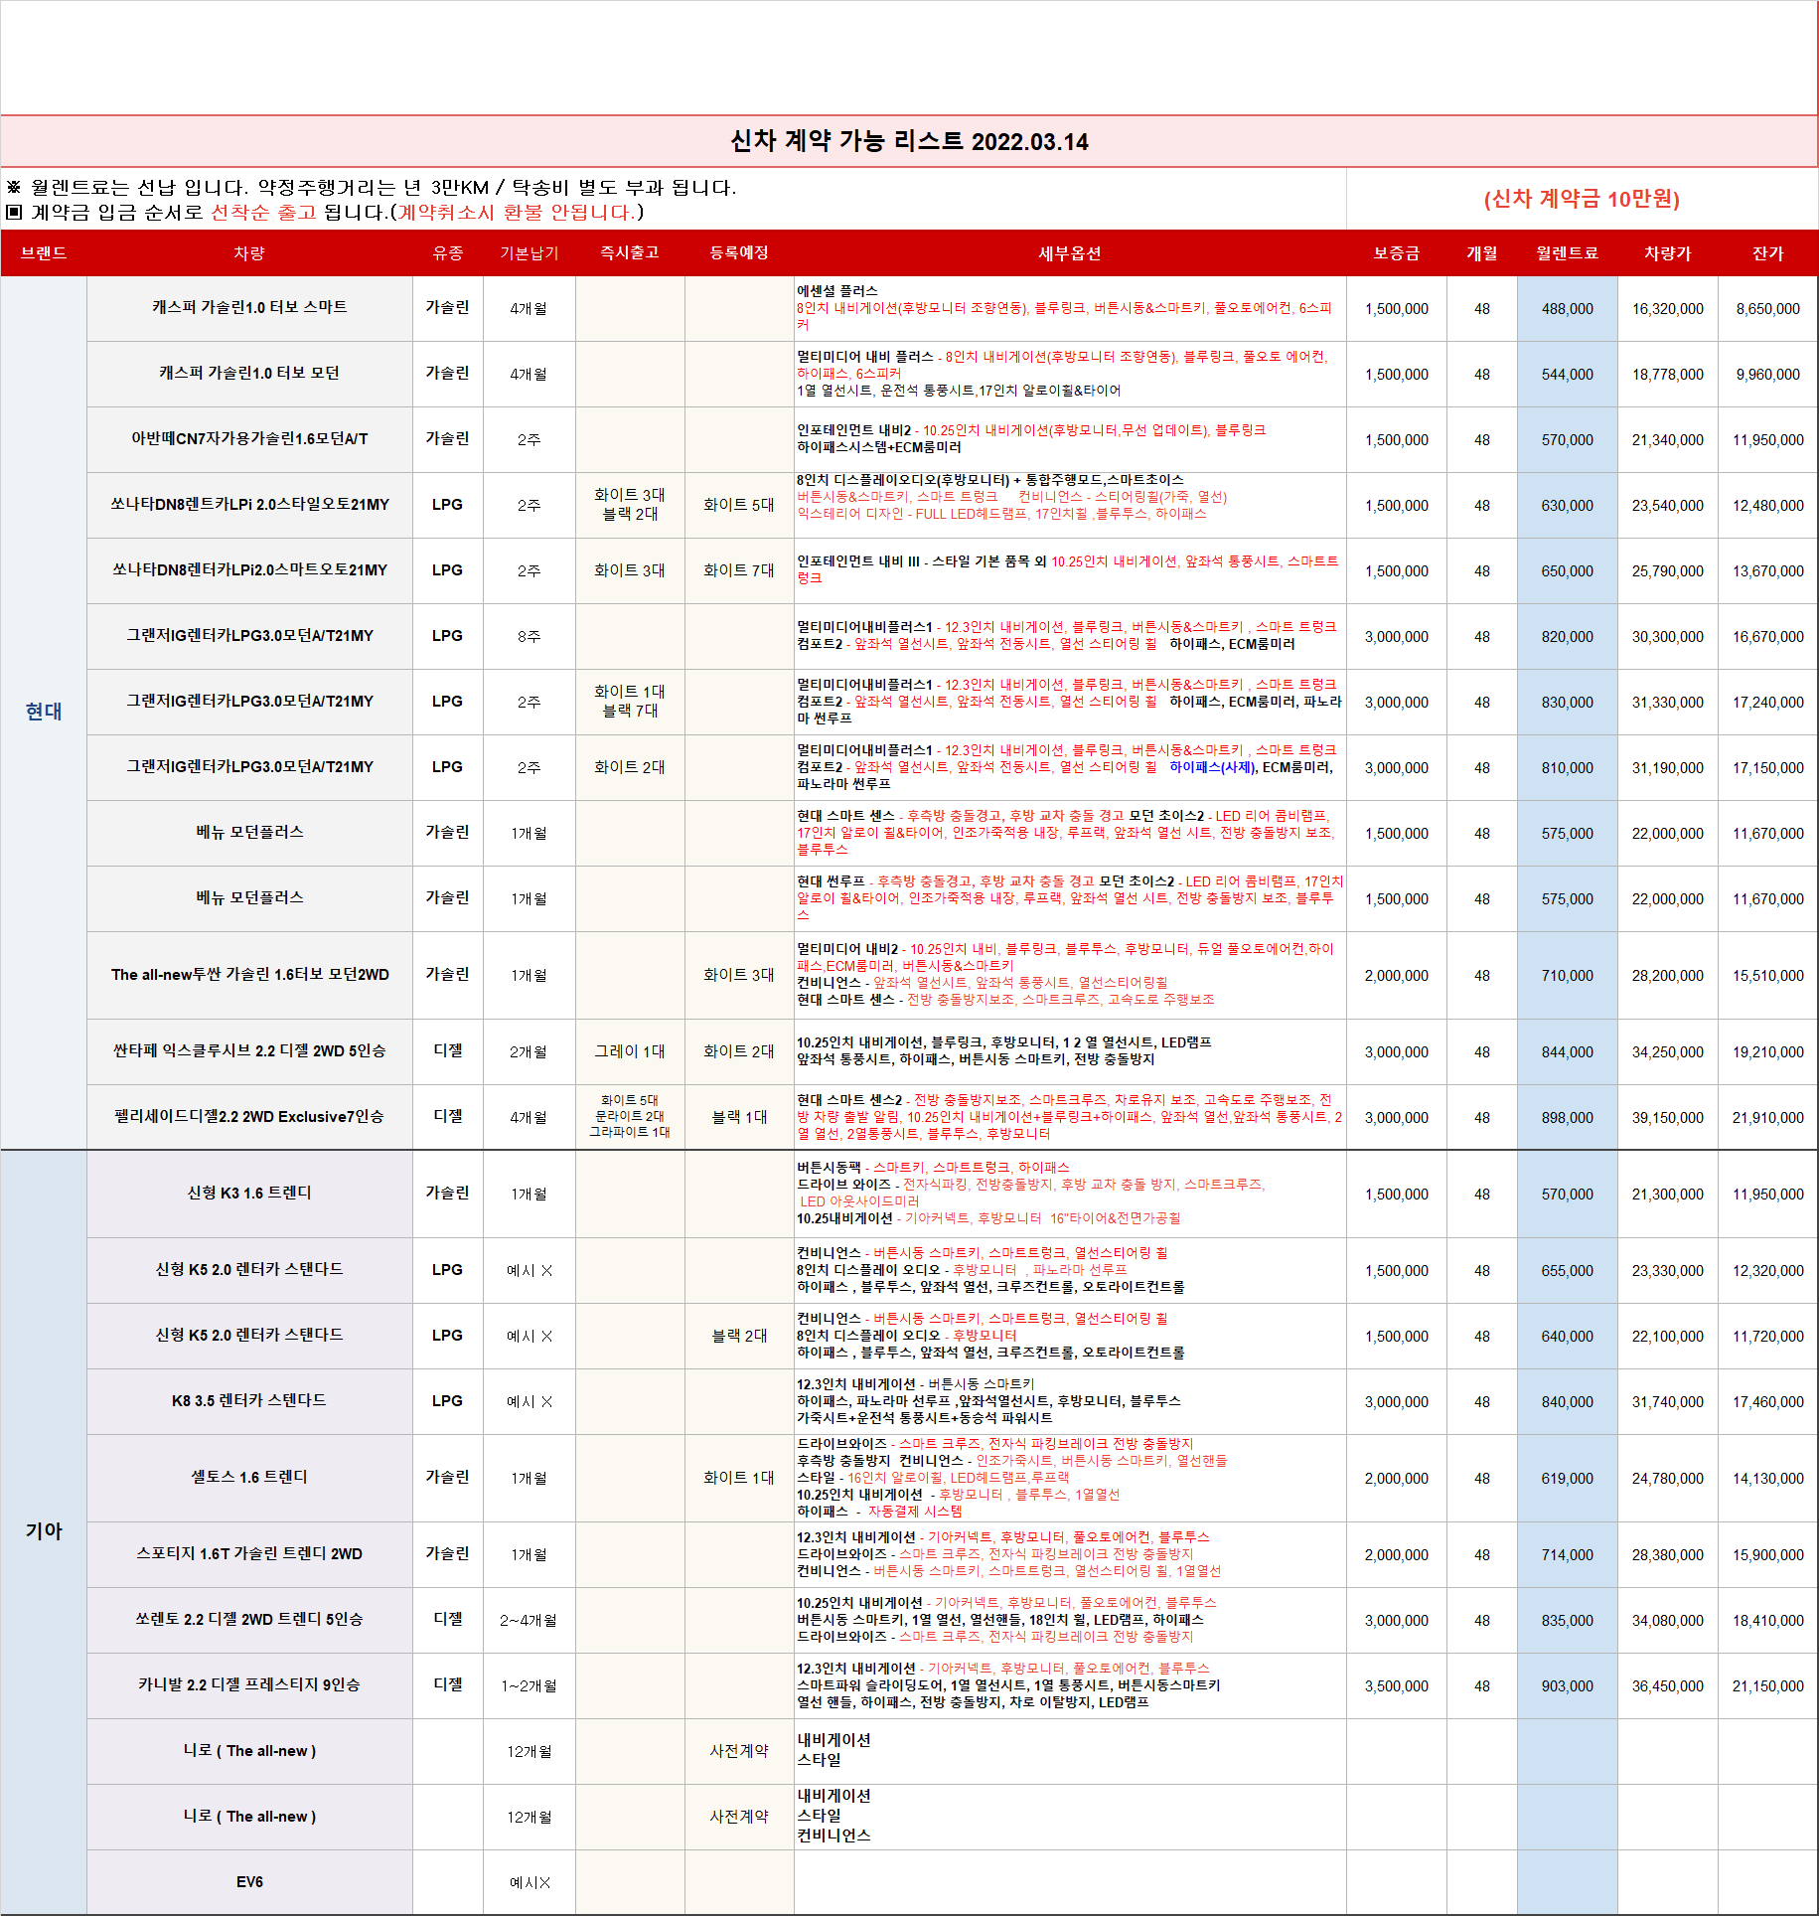Click the 잔가 column header
Viewport: 1819px width, 1916px height.
(1767, 253)
